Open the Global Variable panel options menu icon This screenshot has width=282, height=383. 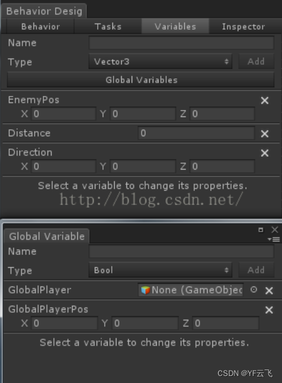point(274,239)
